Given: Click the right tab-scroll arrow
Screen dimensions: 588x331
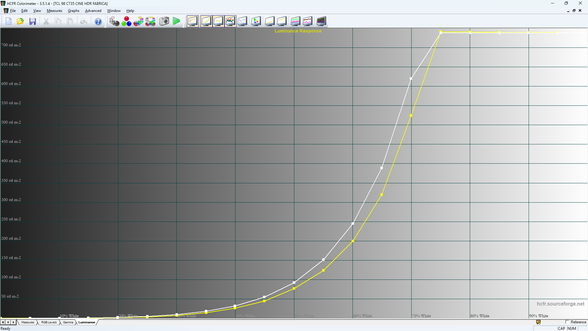Looking at the screenshot, I should click(x=13, y=322).
